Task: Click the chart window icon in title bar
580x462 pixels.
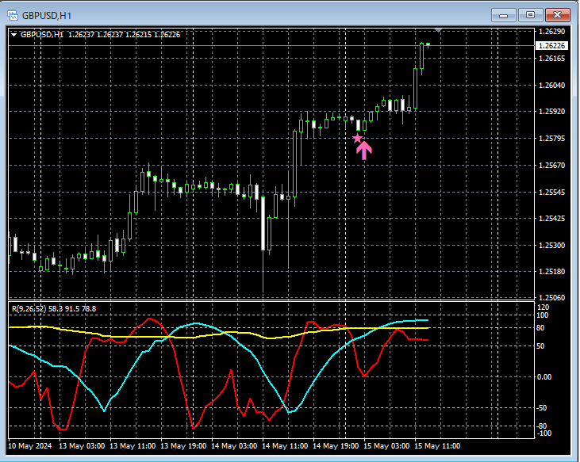Action: (x=12, y=14)
